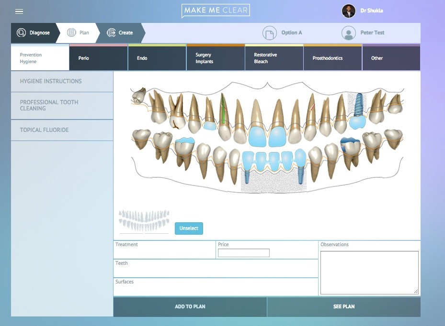Screen dimensions: 445x326
Task: Select the Restorative Bleach tab
Action: pos(274,58)
